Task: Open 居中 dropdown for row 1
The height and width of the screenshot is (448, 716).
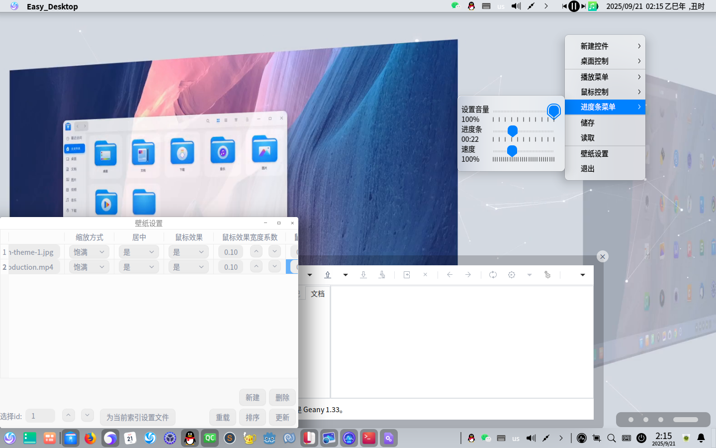Action: click(139, 252)
